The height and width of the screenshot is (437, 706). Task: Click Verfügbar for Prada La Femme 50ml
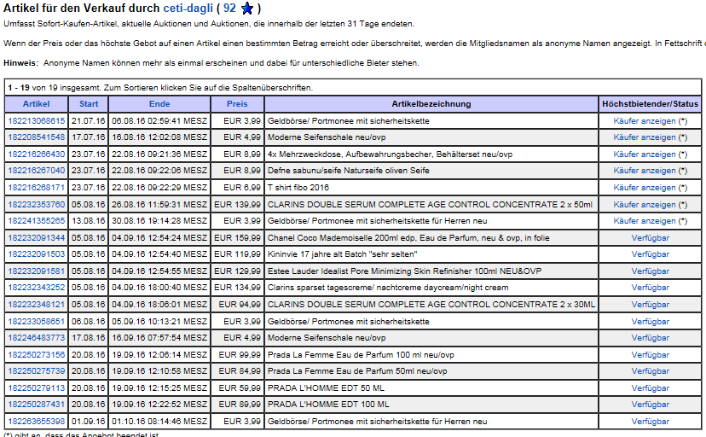tap(651, 371)
